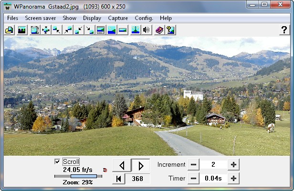
Task: Click the zoom slider bar
Action: click(78, 176)
